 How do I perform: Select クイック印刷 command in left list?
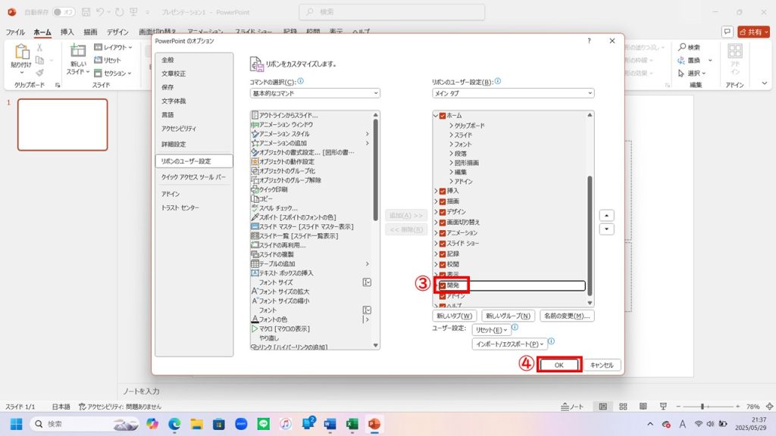(276, 189)
